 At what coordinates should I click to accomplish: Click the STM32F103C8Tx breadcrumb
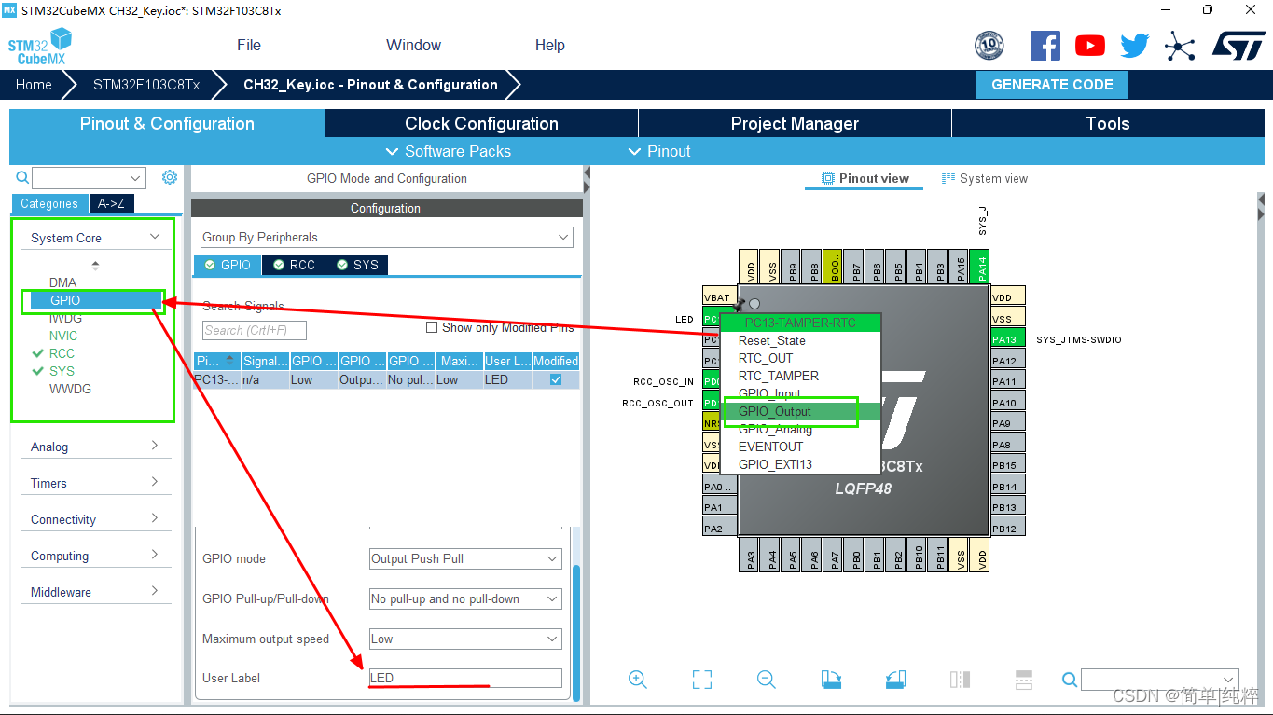pos(146,84)
